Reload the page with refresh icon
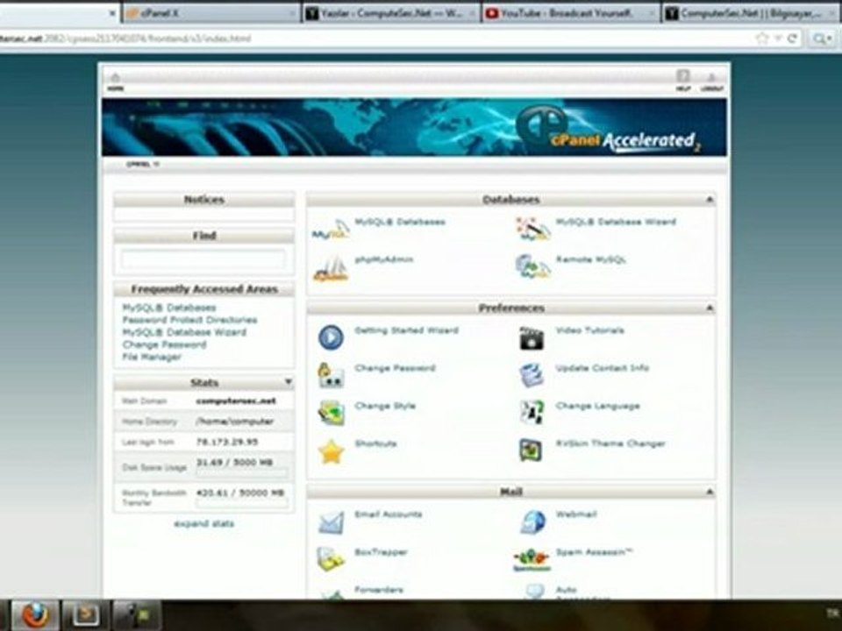 (791, 38)
